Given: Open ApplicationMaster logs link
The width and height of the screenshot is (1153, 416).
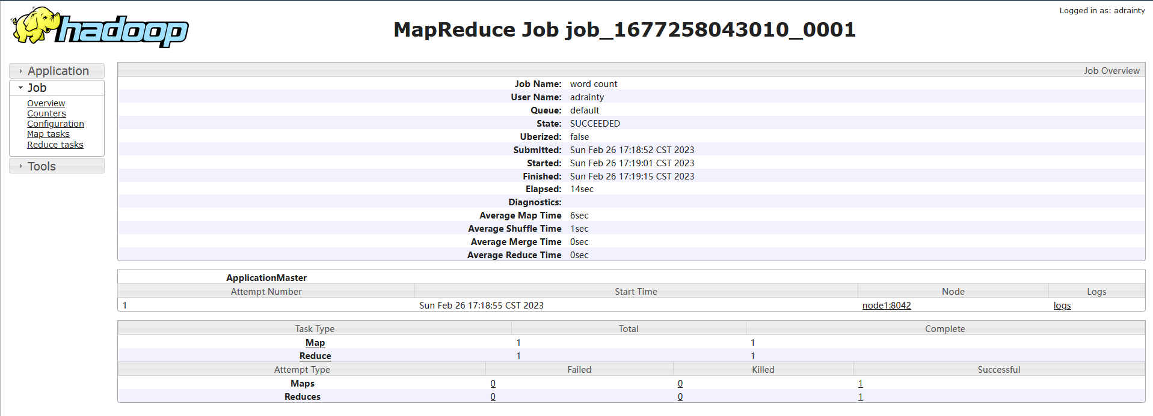Looking at the screenshot, I should [x=1062, y=306].
